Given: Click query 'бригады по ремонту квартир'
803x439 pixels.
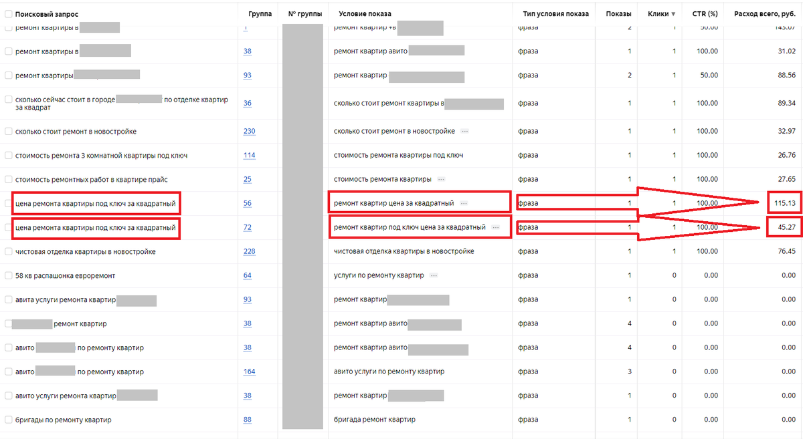Looking at the screenshot, I should click(x=63, y=420).
